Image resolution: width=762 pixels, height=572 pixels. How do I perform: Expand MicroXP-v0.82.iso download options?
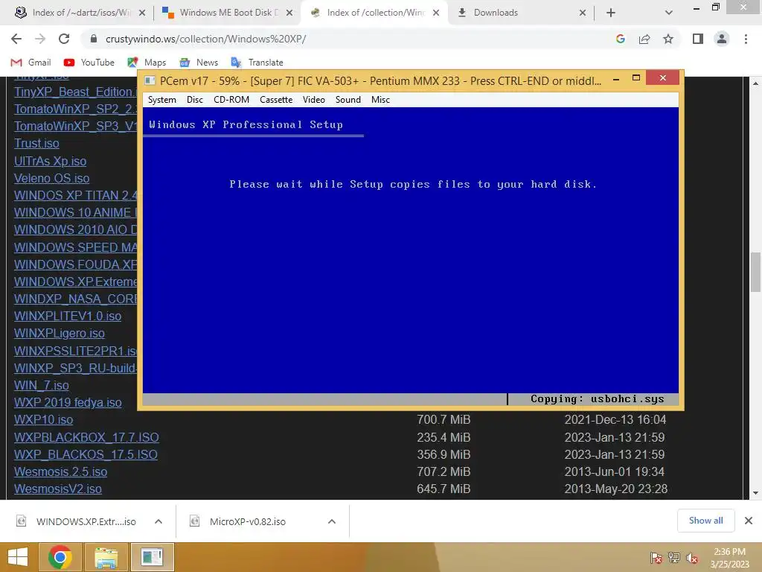click(x=332, y=521)
